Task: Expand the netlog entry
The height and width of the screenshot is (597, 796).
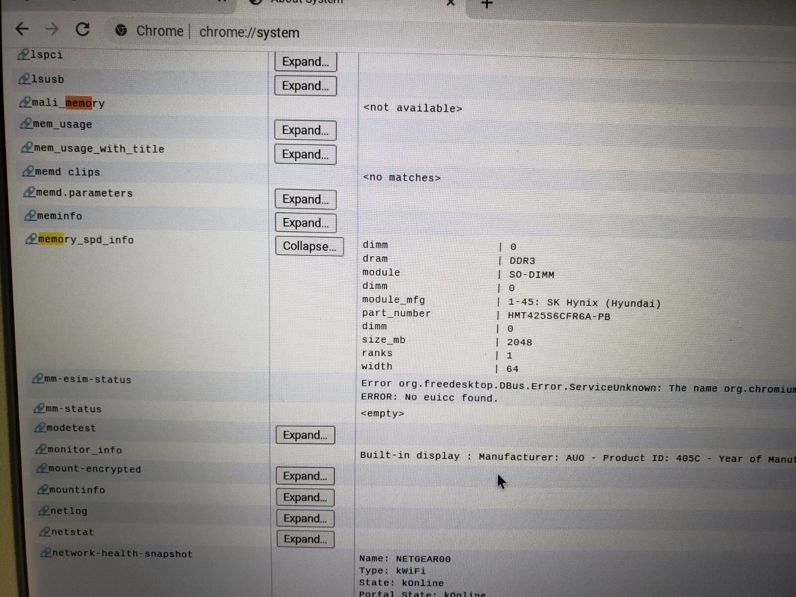Action: 305,518
